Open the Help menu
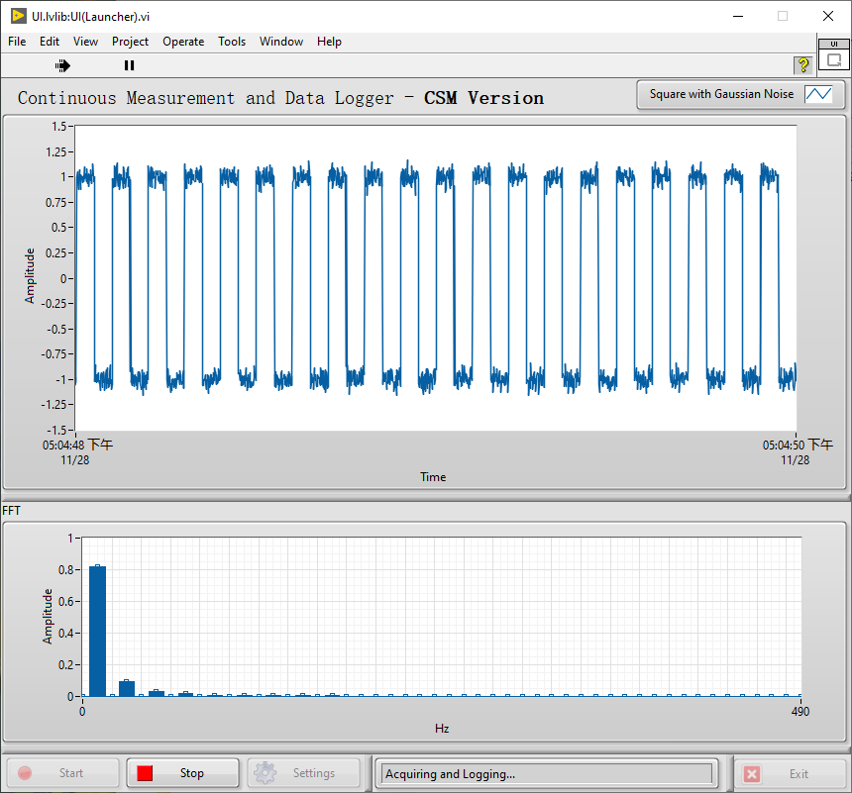 (329, 42)
